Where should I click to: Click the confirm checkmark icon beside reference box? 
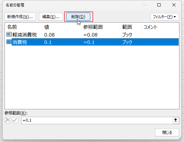pyautogui.click(x=15, y=120)
